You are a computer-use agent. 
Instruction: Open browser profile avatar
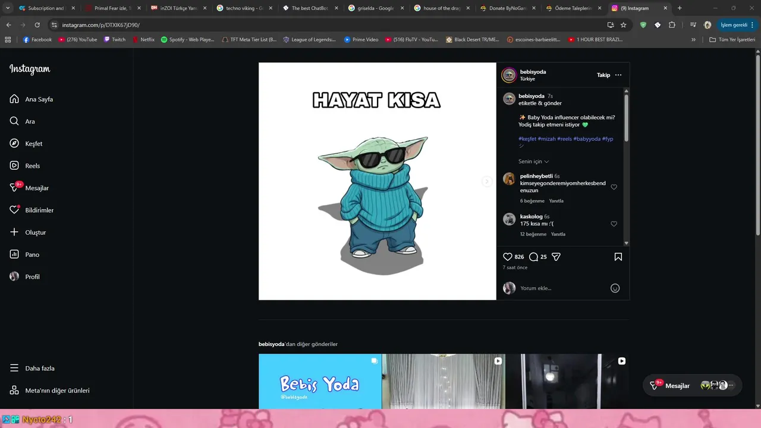pos(707,25)
